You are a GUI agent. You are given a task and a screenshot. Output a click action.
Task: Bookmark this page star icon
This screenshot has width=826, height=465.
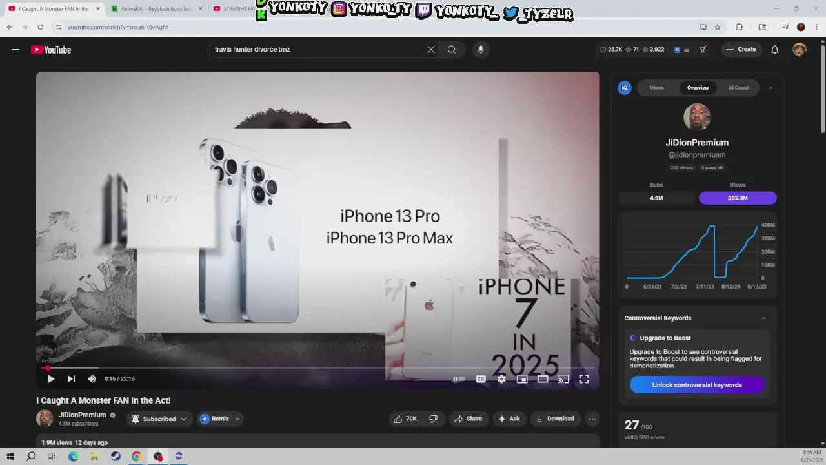(x=718, y=27)
